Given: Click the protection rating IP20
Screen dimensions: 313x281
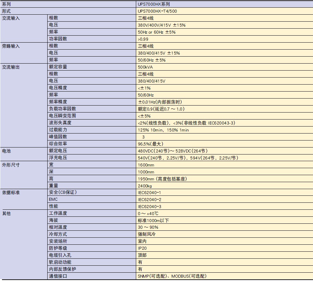Looking at the screenshot, I should (x=142, y=248).
